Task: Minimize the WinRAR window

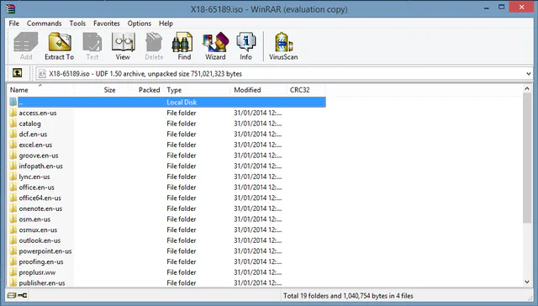Action: pos(486,8)
